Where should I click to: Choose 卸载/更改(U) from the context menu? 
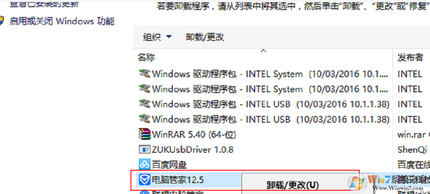293,185
